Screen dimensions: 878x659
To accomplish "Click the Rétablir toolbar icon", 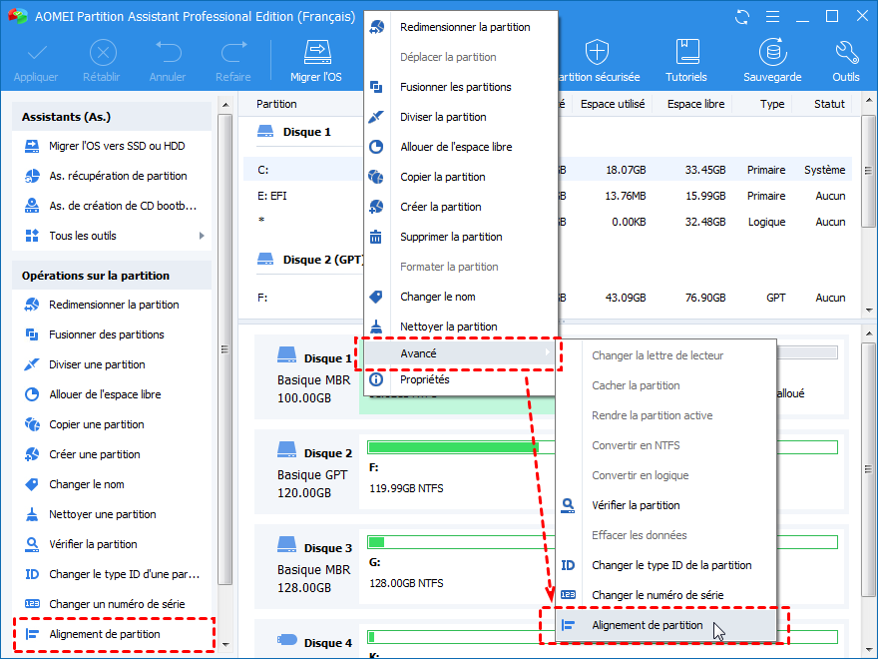I will [103, 53].
